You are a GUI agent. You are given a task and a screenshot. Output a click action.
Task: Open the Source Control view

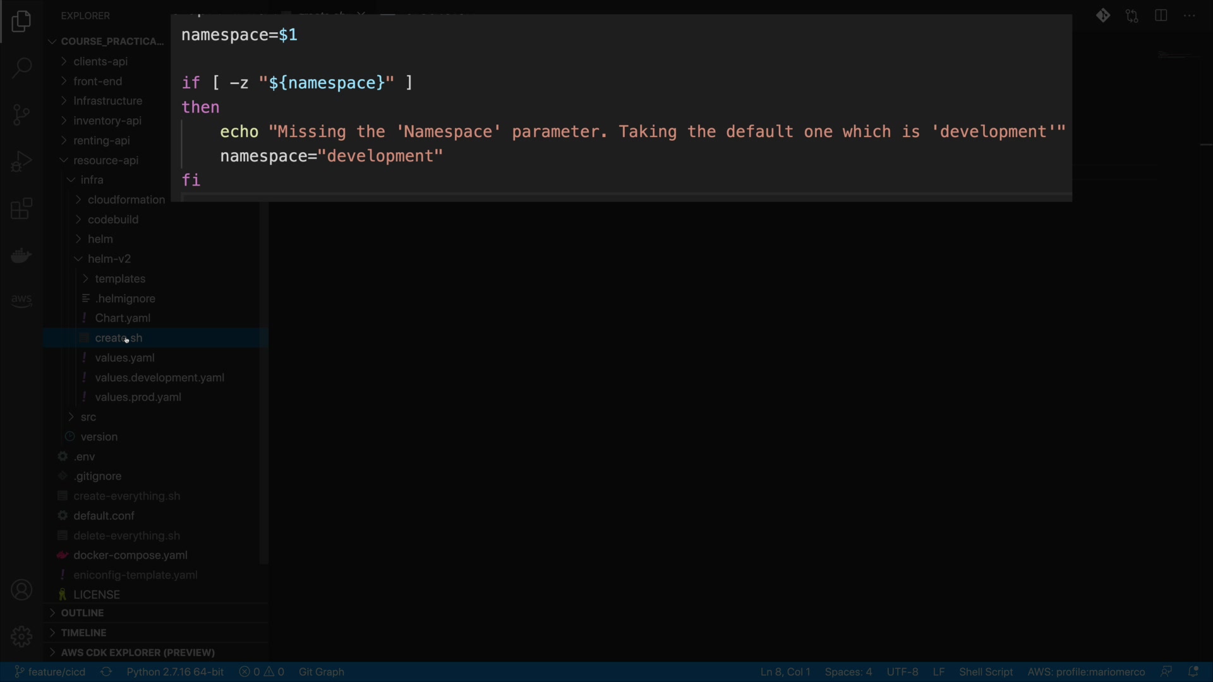[x=21, y=115]
